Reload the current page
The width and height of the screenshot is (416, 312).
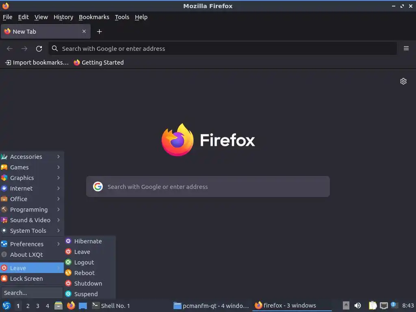(39, 49)
